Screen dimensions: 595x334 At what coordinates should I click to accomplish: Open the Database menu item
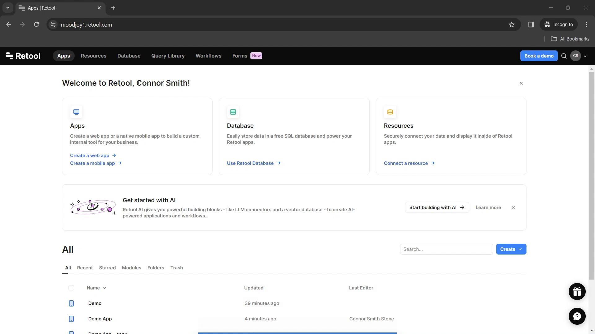tap(129, 55)
